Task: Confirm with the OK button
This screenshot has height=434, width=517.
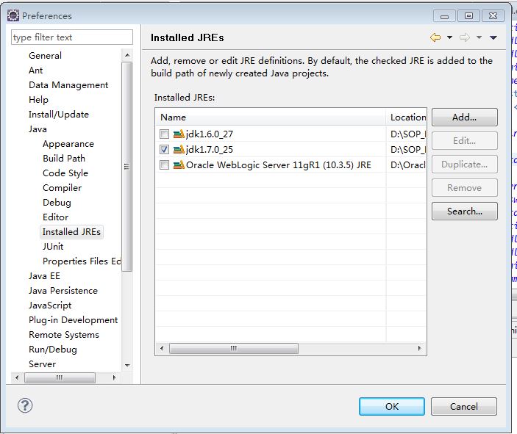Action: click(x=392, y=406)
